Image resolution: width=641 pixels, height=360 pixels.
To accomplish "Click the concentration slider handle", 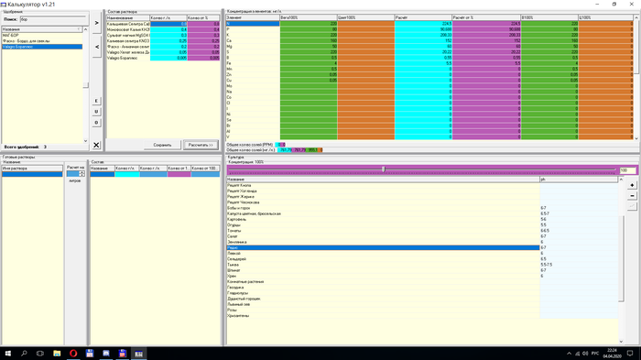I will 384,169.
